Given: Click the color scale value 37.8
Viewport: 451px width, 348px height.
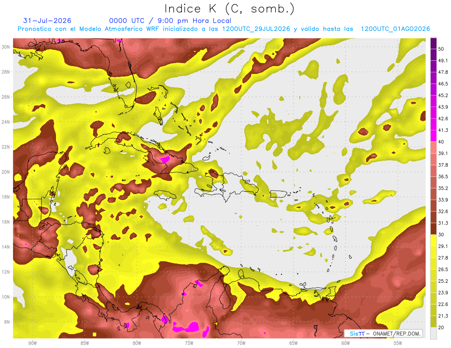Looking at the screenshot, I should [x=443, y=165].
